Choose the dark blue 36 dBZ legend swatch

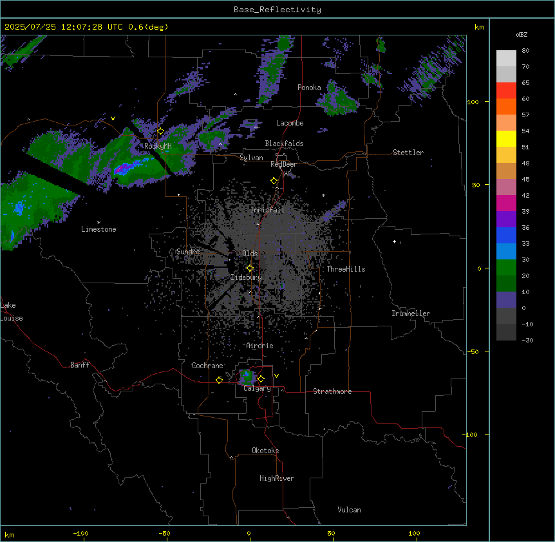(x=506, y=235)
